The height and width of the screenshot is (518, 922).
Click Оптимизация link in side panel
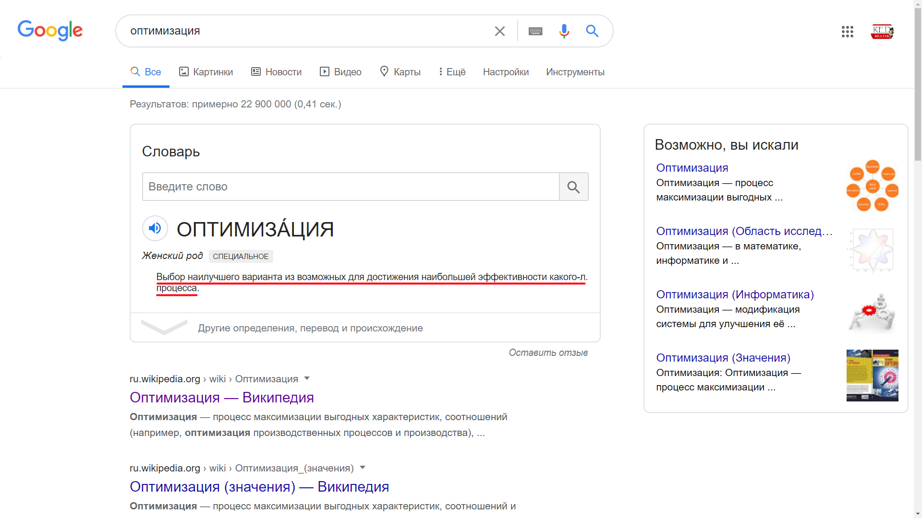coord(692,168)
